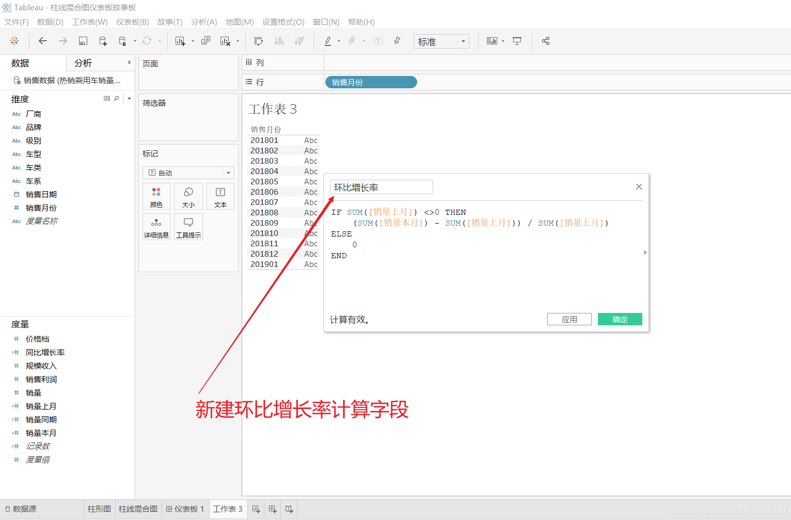
Task: Pause auto updates data source icon
Action: pyautogui.click(x=122, y=41)
